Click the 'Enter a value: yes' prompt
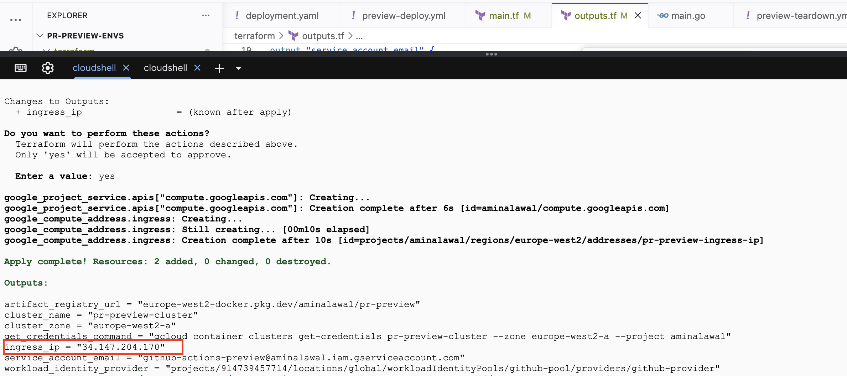The height and width of the screenshot is (376, 847). click(65, 176)
